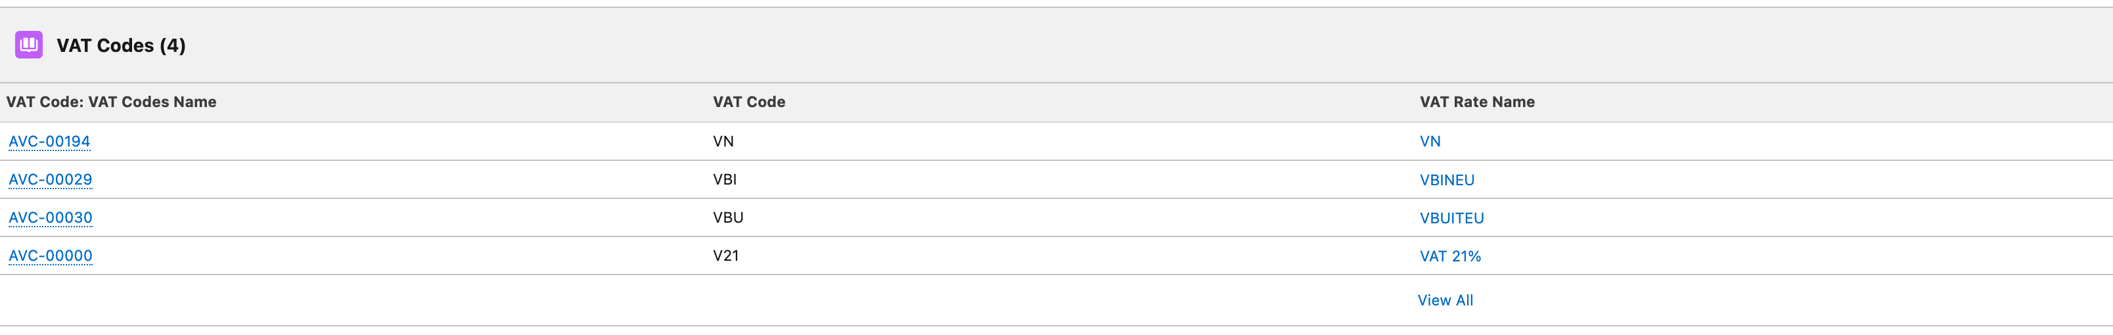Click the blank footer area left of View All
This screenshot has height=335, width=2113.
click(x=656, y=301)
